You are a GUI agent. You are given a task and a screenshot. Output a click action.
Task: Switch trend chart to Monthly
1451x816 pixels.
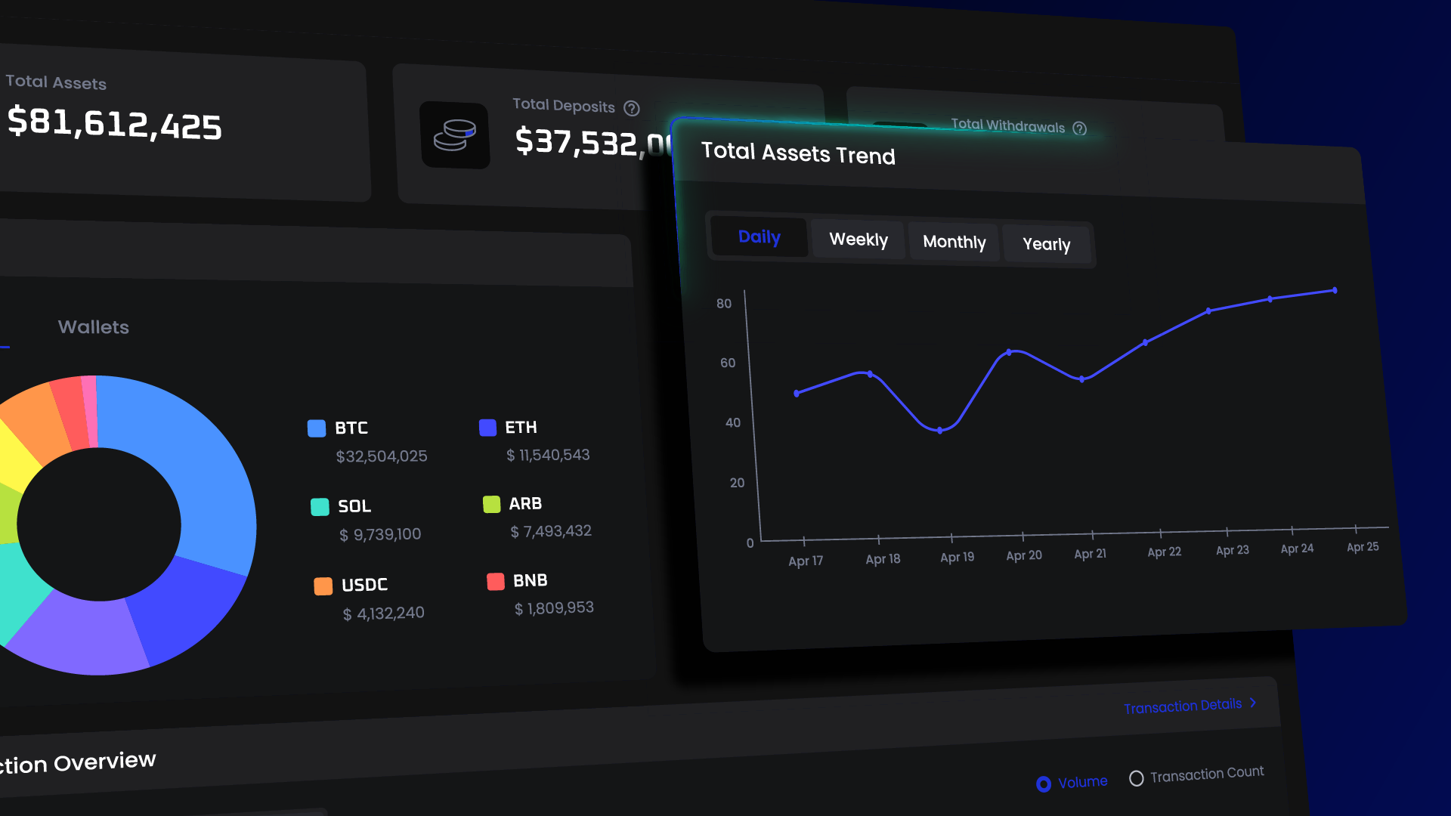pyautogui.click(x=954, y=242)
